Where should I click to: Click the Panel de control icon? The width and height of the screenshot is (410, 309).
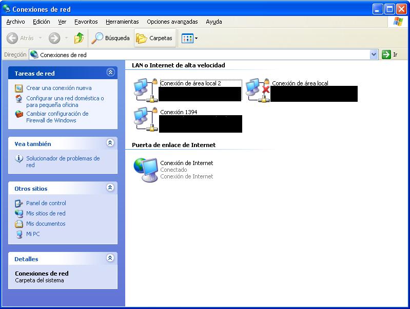point(19,204)
